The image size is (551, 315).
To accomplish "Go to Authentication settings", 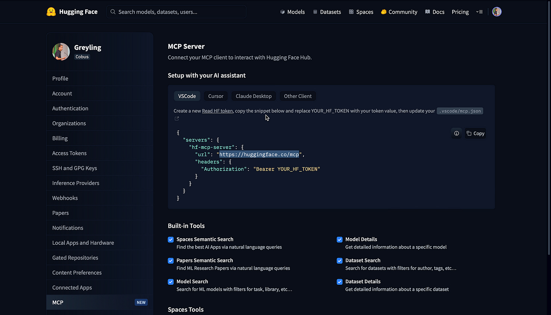I will (100, 108).
